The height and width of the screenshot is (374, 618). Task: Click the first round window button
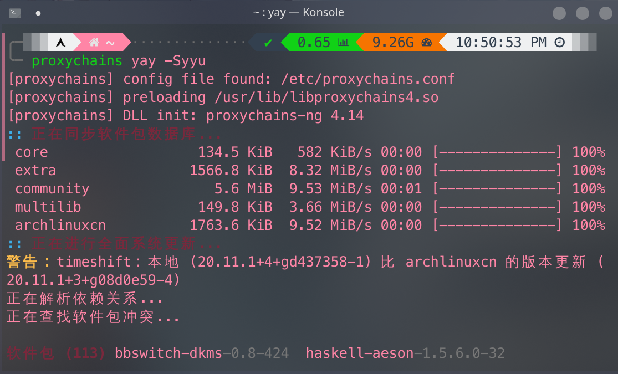[x=559, y=13]
